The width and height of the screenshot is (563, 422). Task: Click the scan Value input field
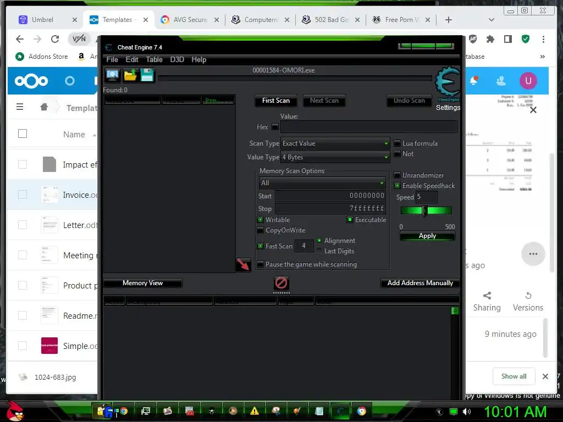pyautogui.click(x=369, y=127)
